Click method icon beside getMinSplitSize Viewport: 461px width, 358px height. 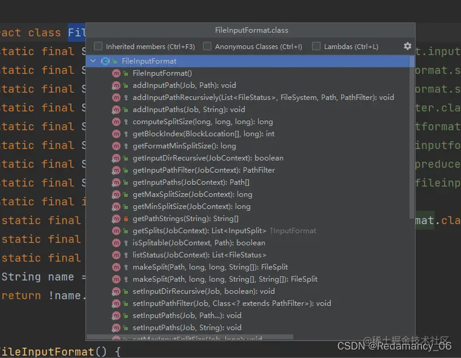pyautogui.click(x=116, y=207)
